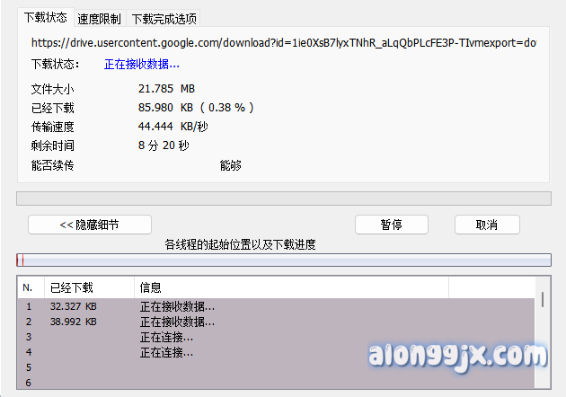
Task: Click the main download progress bar
Action: [x=283, y=198]
